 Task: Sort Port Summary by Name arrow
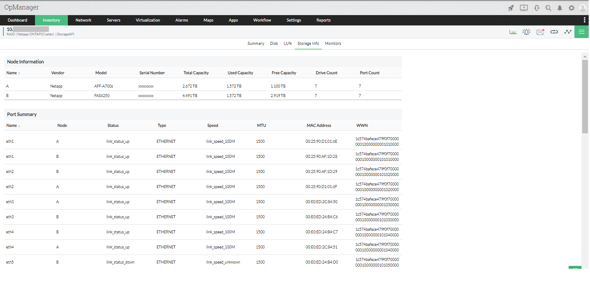click(x=19, y=126)
